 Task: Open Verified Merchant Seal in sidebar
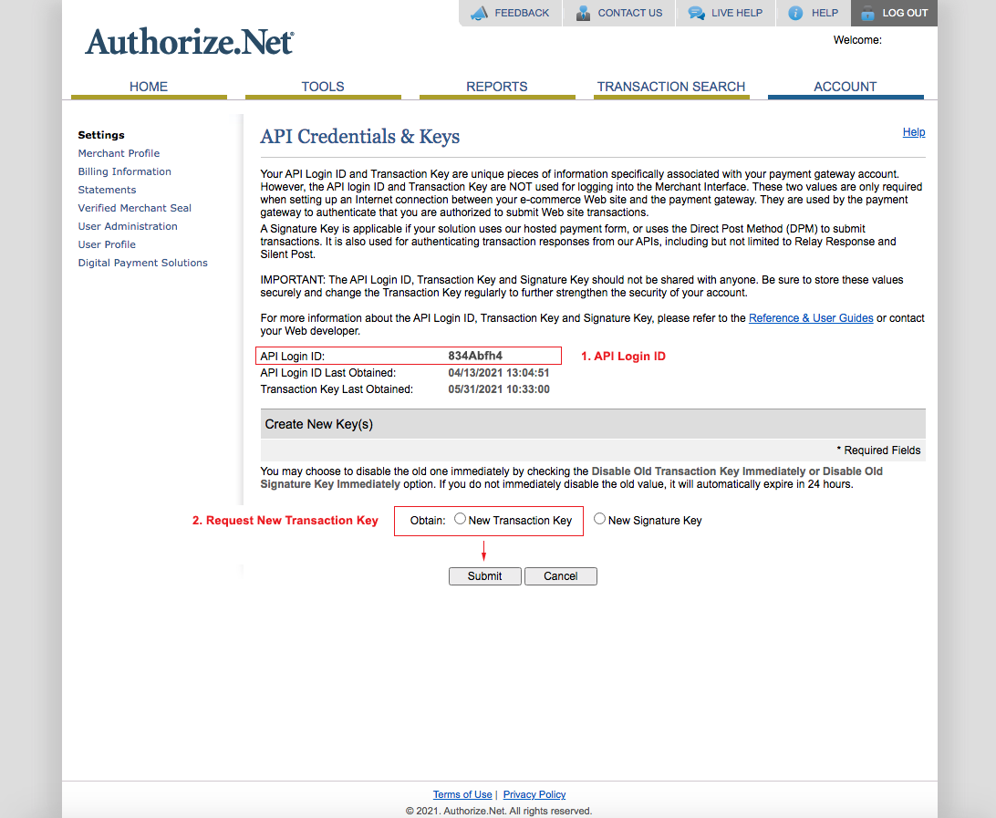135,208
